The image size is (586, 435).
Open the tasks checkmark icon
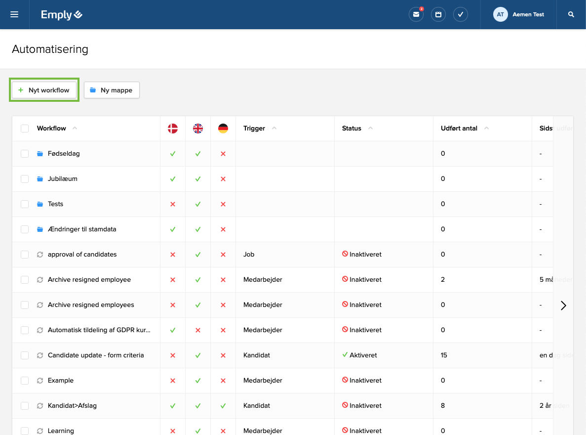pyautogui.click(x=461, y=15)
